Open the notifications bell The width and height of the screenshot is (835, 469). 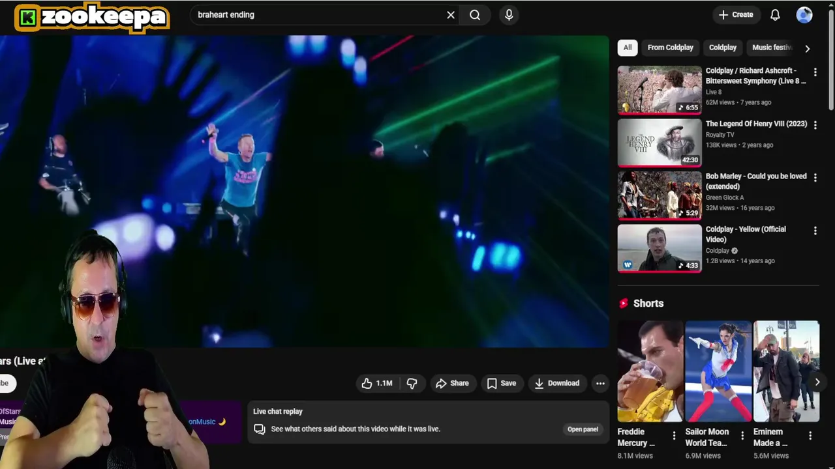775,15
